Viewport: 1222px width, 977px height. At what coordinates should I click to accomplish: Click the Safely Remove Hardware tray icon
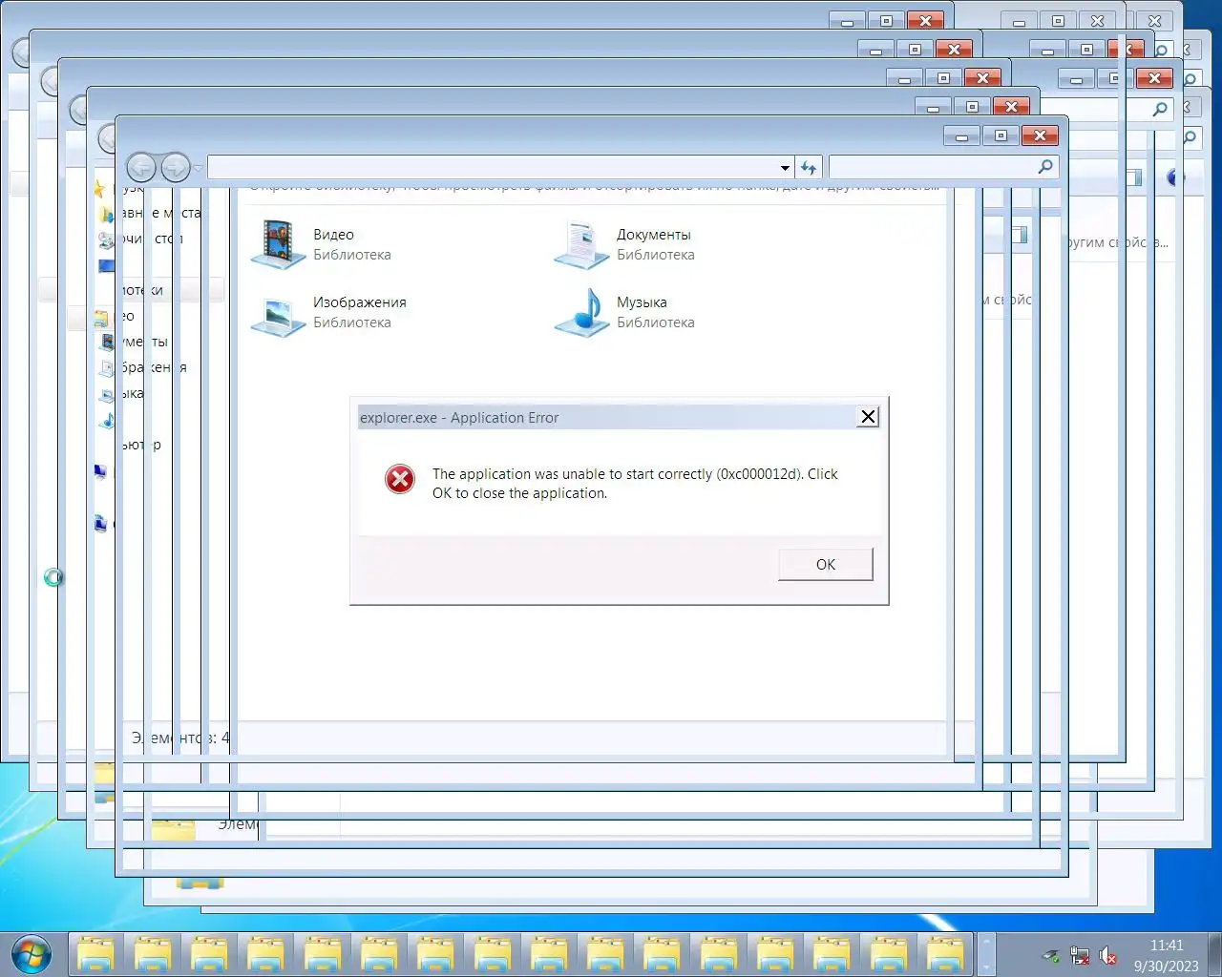pos(1051,955)
